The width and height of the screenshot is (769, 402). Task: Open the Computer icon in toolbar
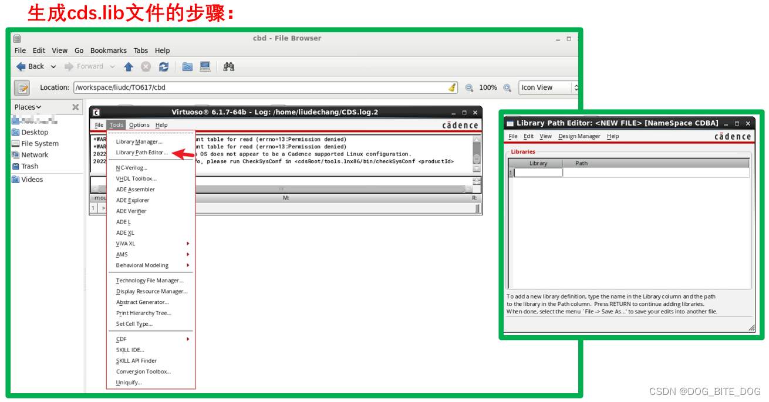(x=205, y=67)
